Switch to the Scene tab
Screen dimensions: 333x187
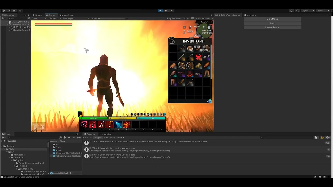click(37, 15)
